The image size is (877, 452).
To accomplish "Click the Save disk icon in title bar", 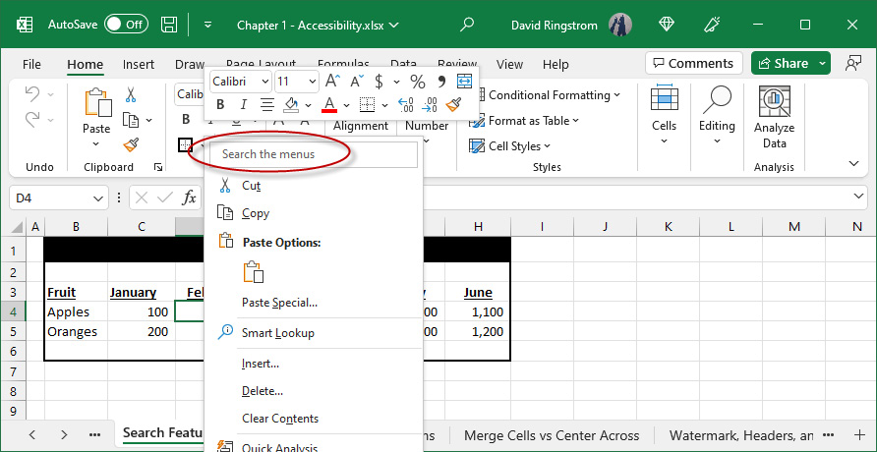I will click(169, 25).
